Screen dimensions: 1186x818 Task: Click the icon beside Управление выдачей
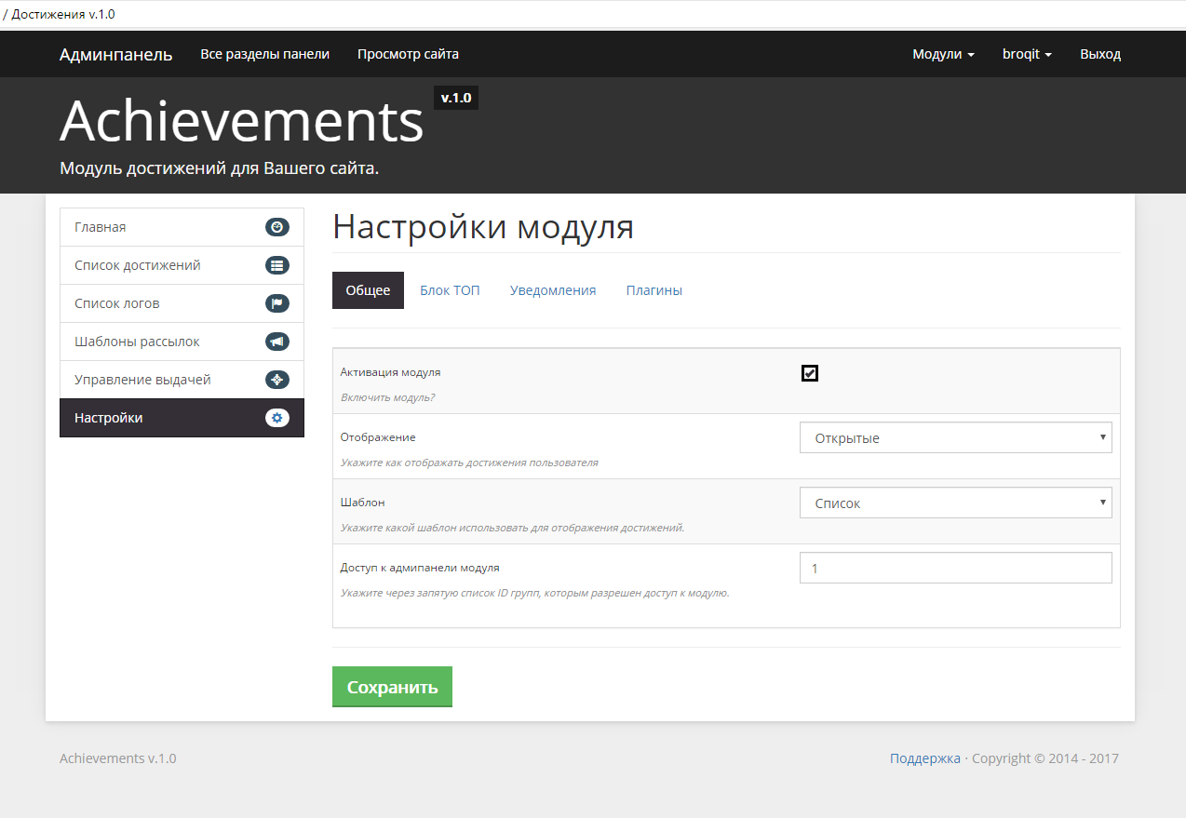(277, 380)
